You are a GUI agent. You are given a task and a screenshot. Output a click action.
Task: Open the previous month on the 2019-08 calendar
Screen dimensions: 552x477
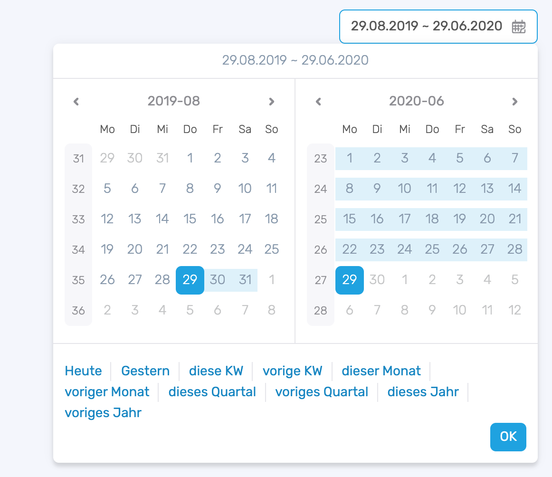[76, 101]
